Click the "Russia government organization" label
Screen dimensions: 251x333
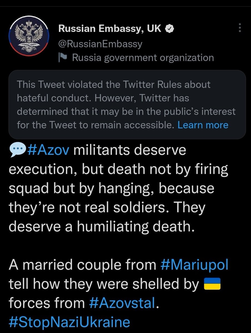(x=143, y=58)
